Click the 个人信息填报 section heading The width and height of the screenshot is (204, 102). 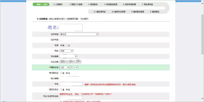(x=42, y=19)
